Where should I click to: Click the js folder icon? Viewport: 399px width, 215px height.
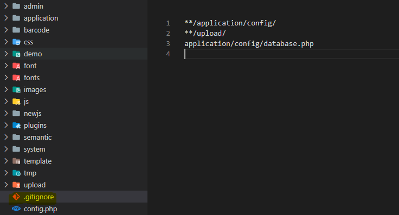(16, 102)
